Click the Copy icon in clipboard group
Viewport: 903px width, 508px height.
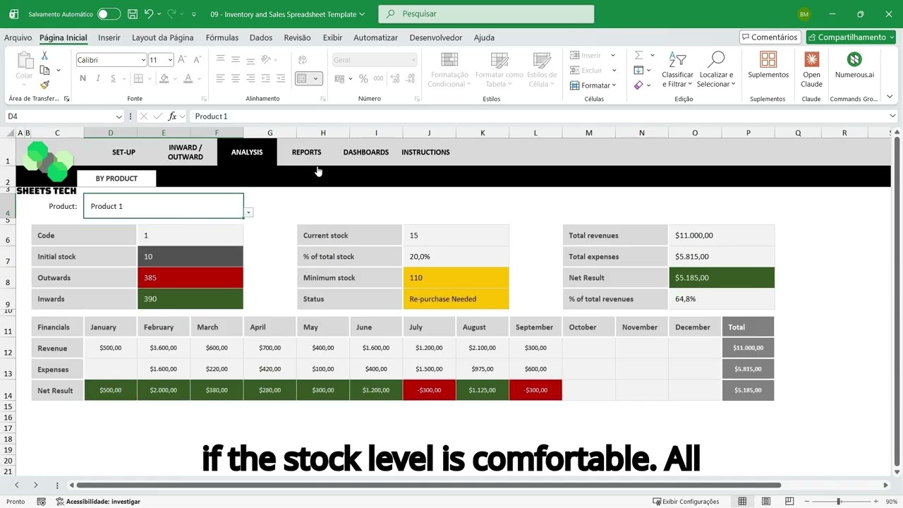pyautogui.click(x=44, y=70)
